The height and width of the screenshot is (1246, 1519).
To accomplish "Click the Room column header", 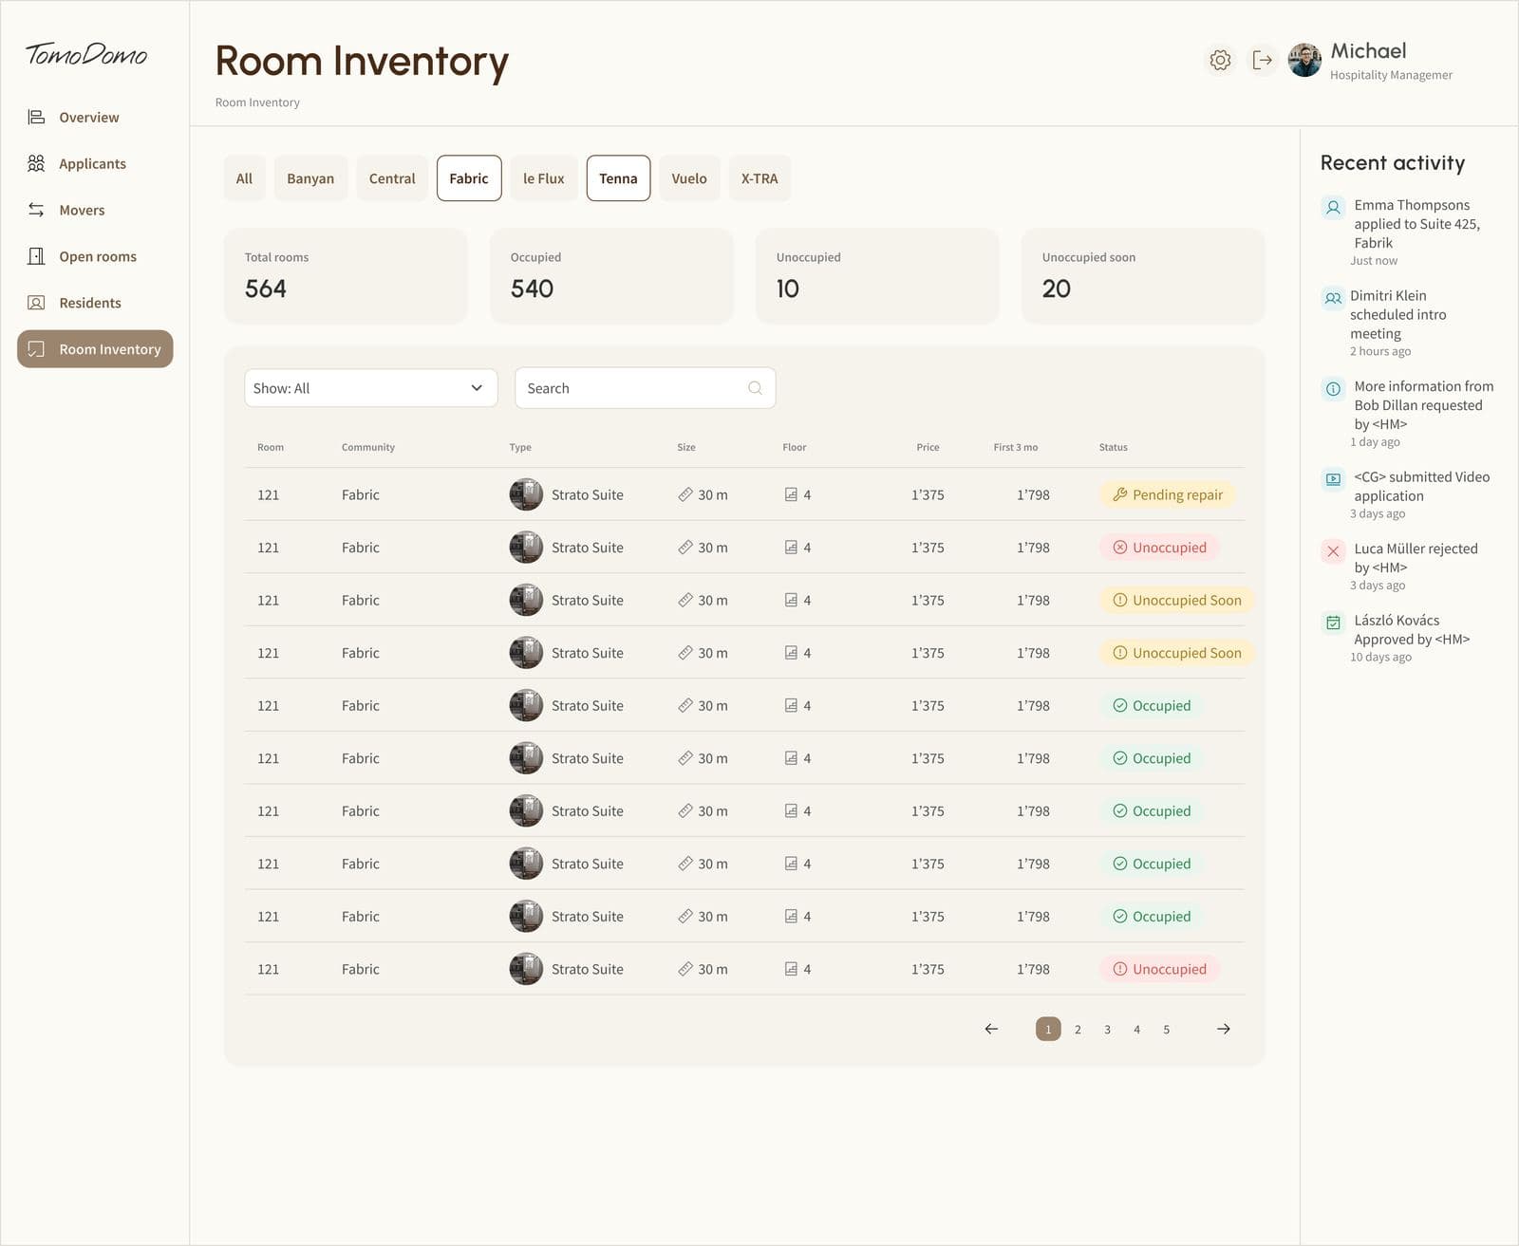I will coord(271,447).
